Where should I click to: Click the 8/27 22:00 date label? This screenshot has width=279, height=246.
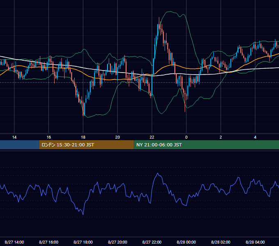pos(152,242)
